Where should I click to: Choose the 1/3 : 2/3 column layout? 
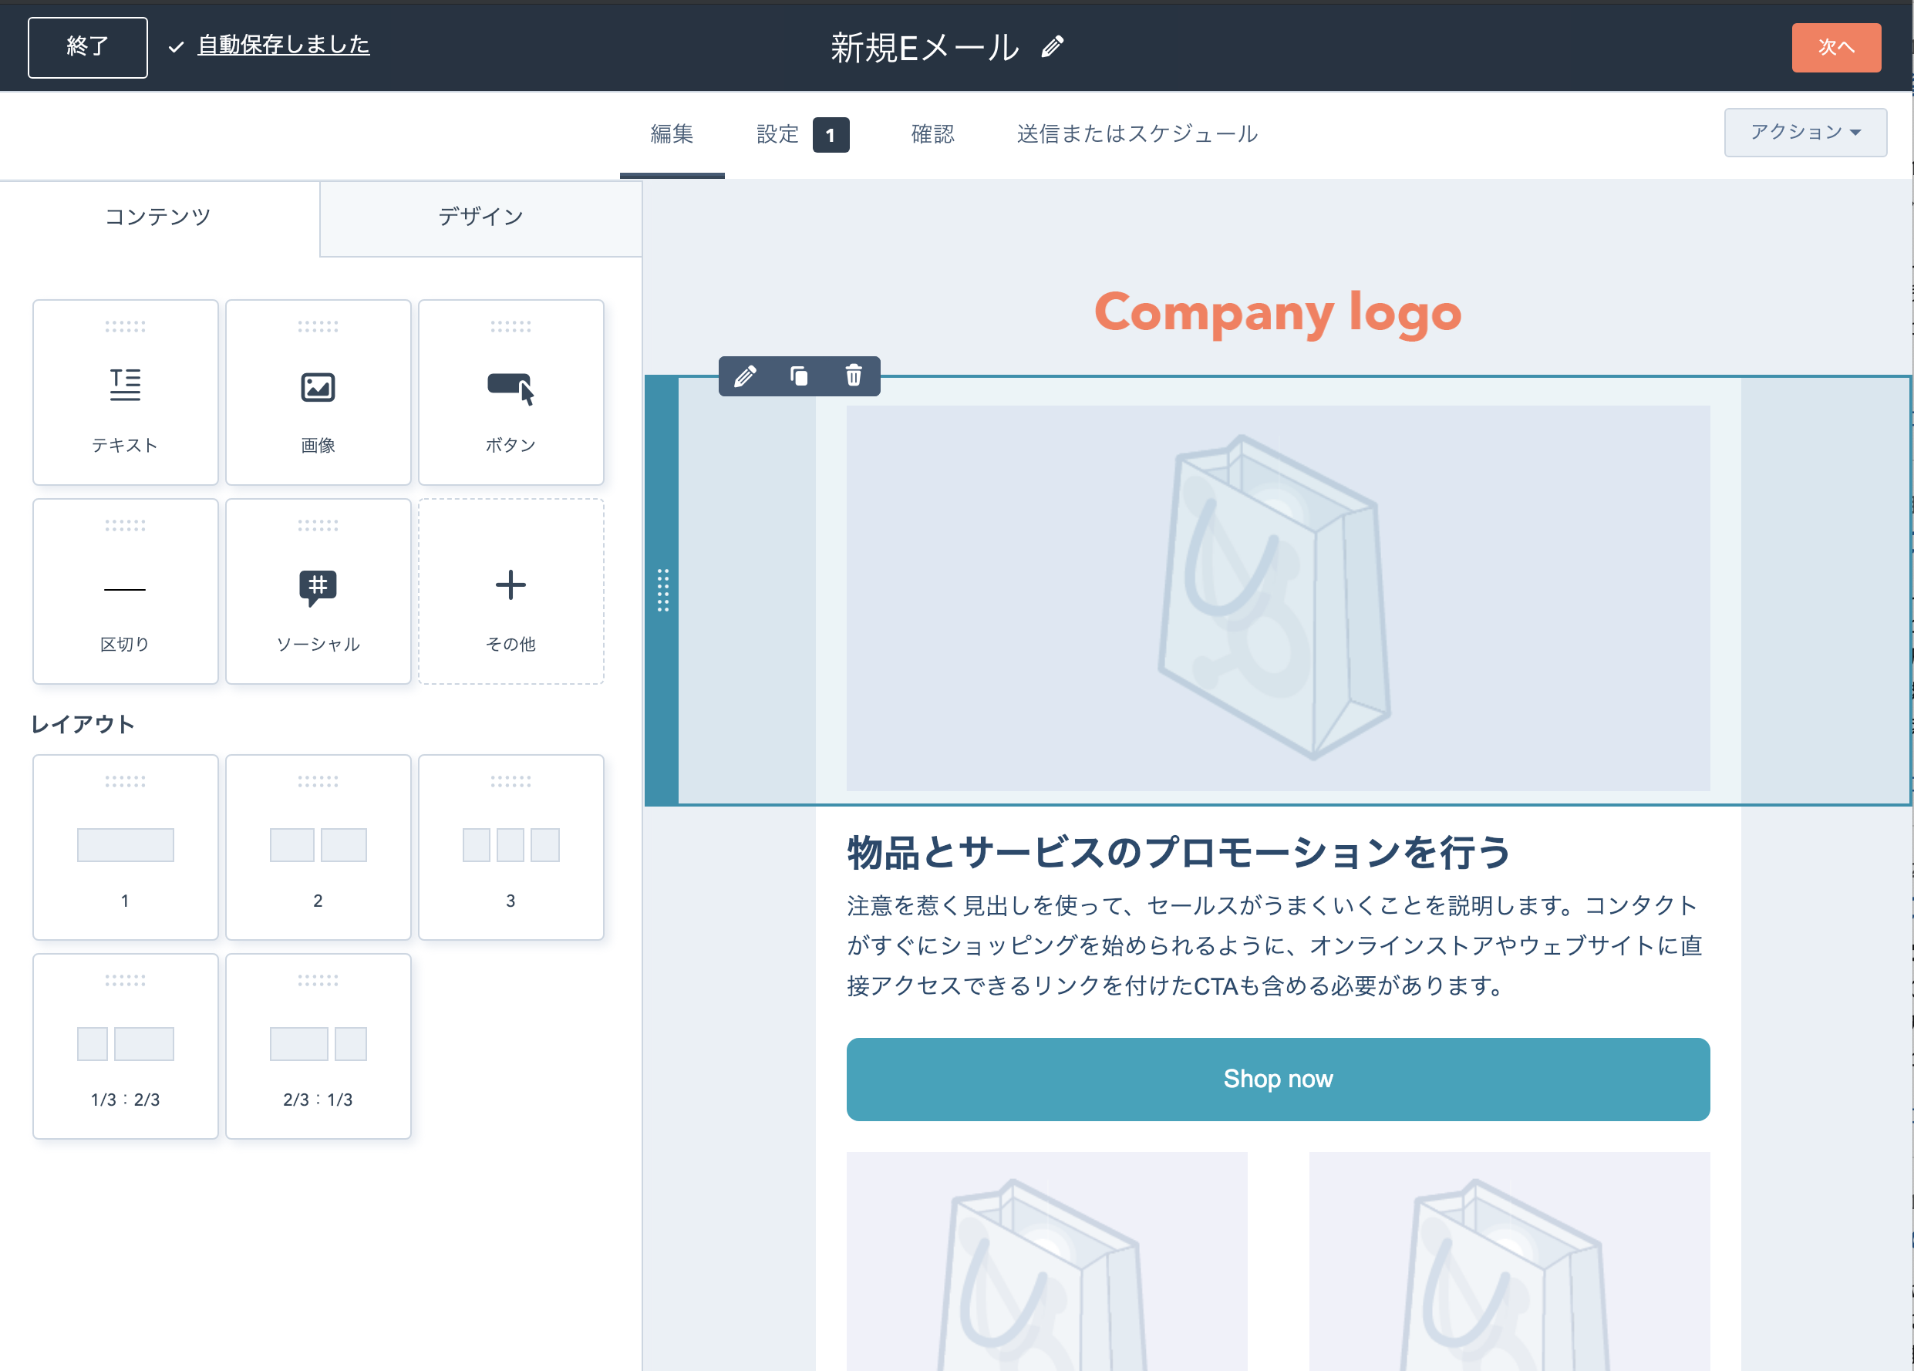click(x=125, y=1046)
